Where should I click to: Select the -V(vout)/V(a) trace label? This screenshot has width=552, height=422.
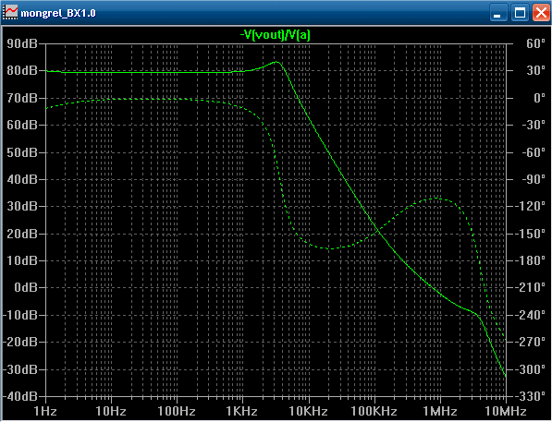[x=276, y=35]
